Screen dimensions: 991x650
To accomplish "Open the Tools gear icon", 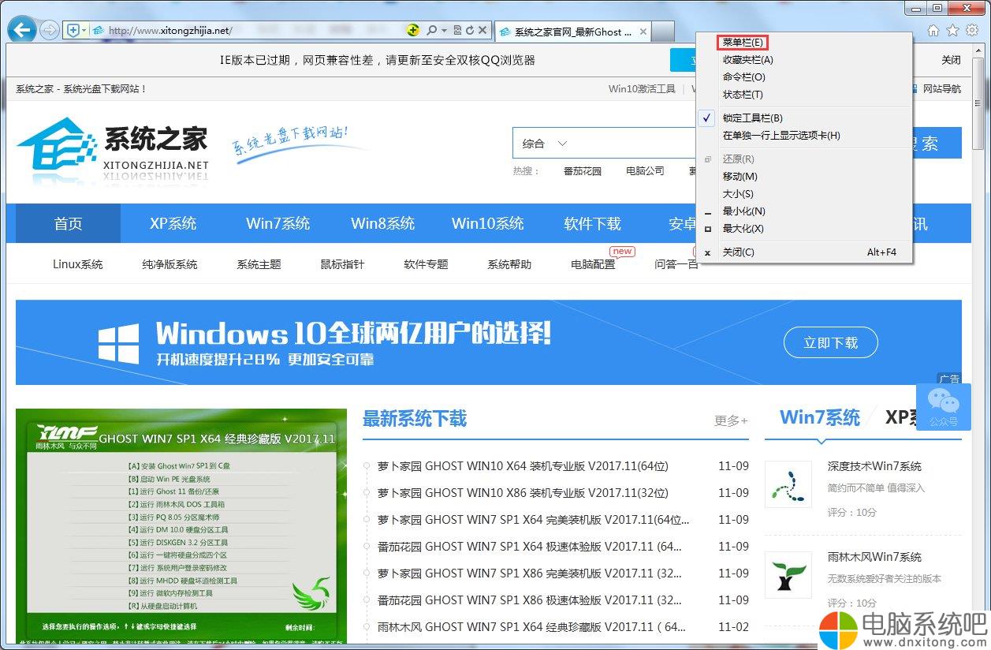I will coord(972,31).
